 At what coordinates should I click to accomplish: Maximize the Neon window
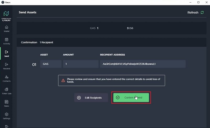tap(198, 2)
